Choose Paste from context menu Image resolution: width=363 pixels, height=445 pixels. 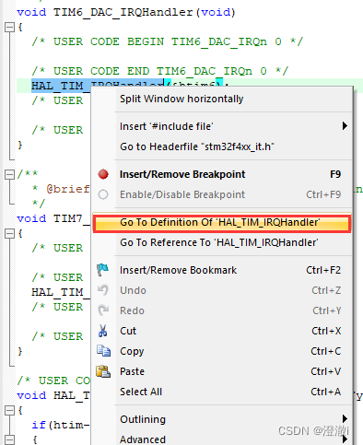(x=222, y=371)
